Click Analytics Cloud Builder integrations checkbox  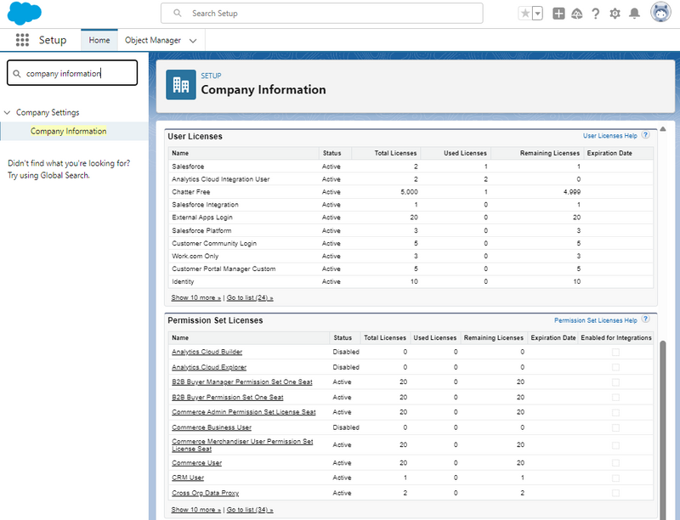pos(615,353)
